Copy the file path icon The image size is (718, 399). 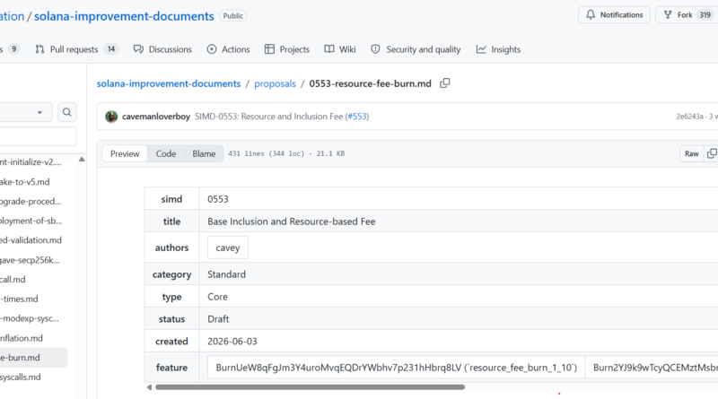click(x=444, y=83)
